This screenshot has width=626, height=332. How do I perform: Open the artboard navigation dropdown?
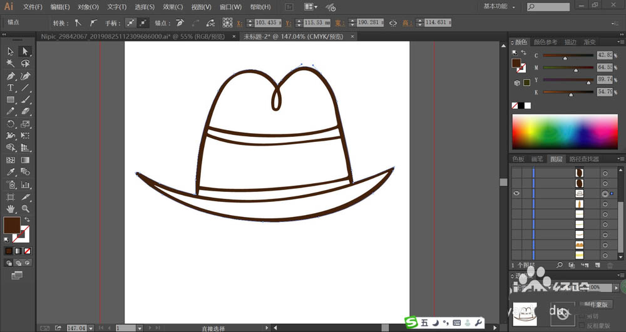pyautogui.click(x=140, y=328)
